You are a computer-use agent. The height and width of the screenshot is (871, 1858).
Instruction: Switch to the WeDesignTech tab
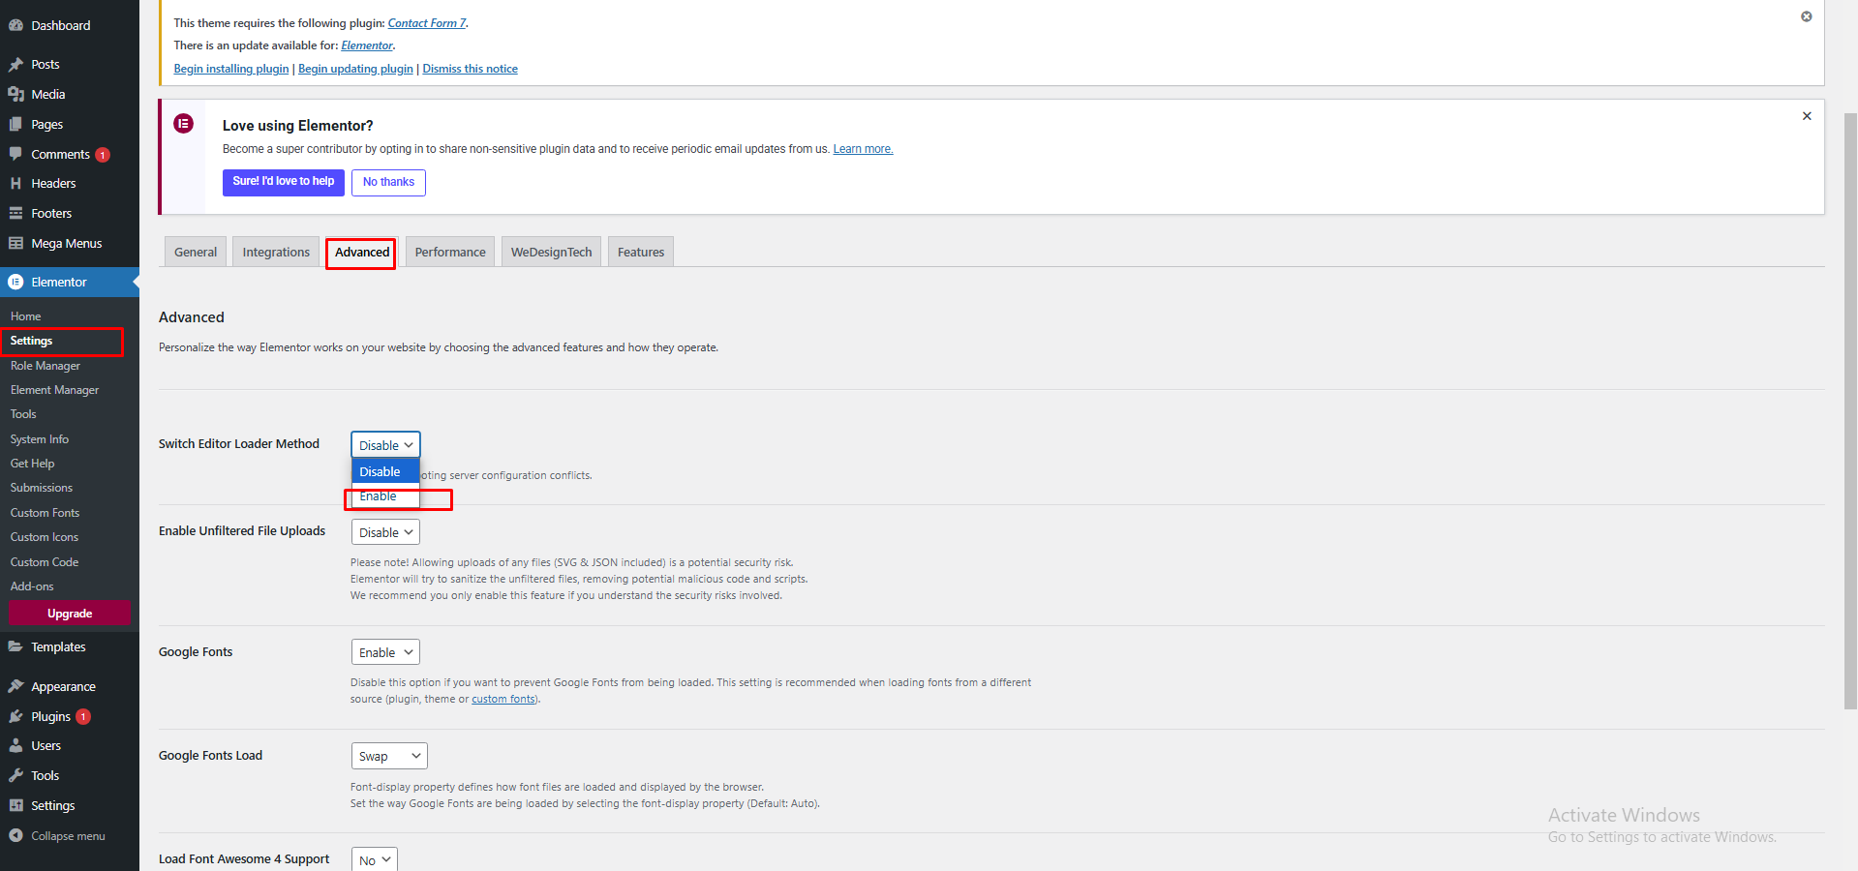pyautogui.click(x=551, y=252)
